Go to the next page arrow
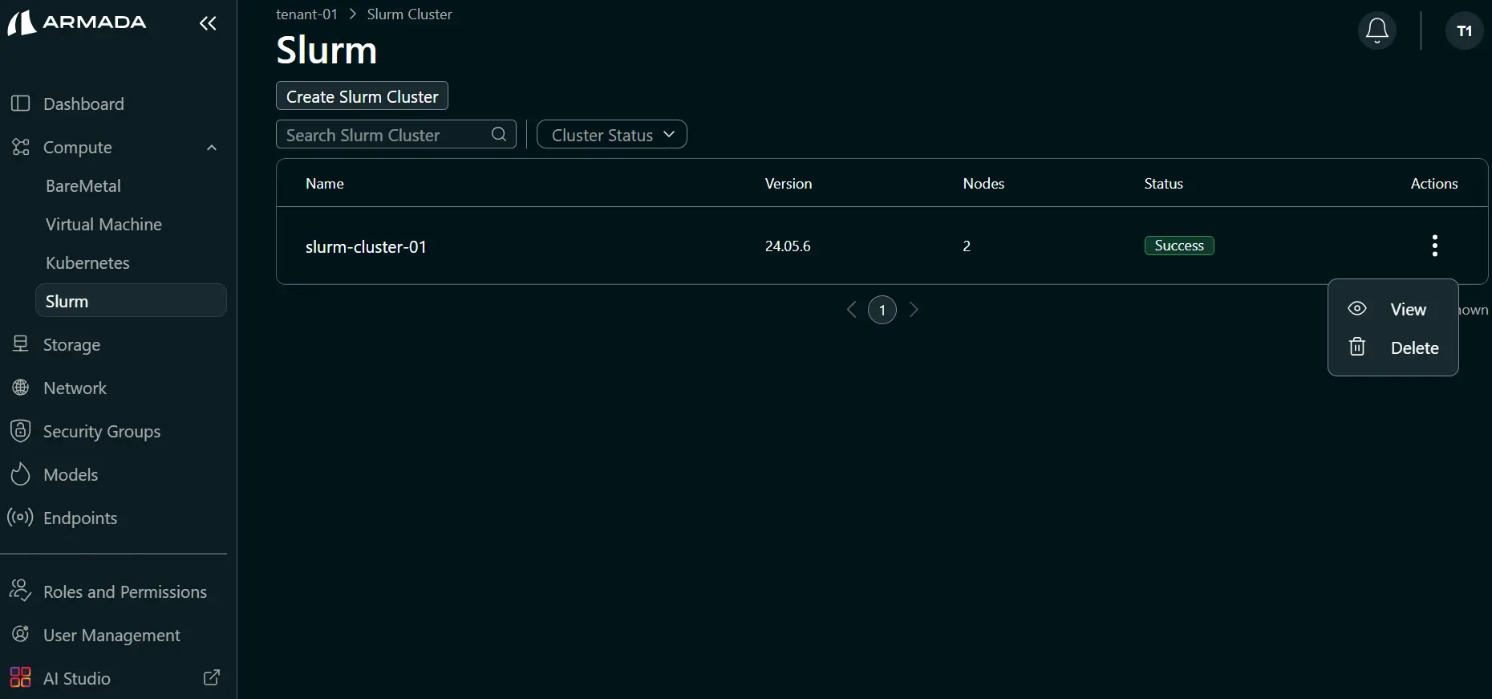The width and height of the screenshot is (1492, 699). pos(914,310)
